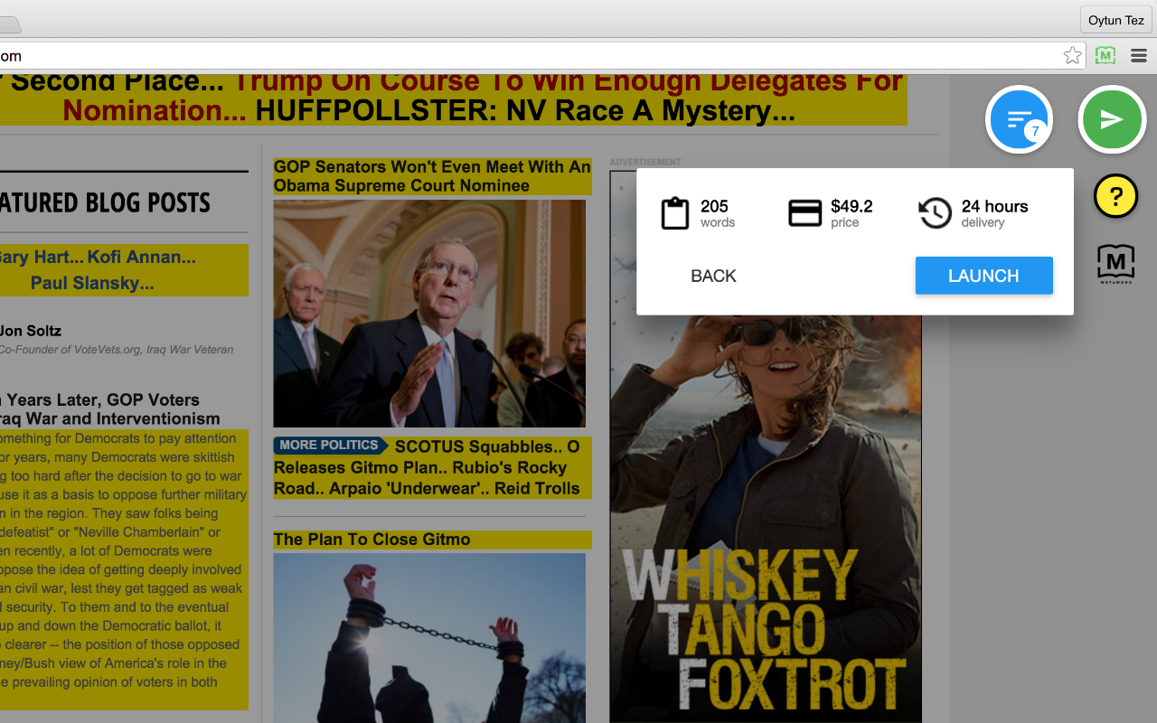Open Rubio's Rocky Road politics link
Screen dimensions: 1157x723
click(x=420, y=478)
